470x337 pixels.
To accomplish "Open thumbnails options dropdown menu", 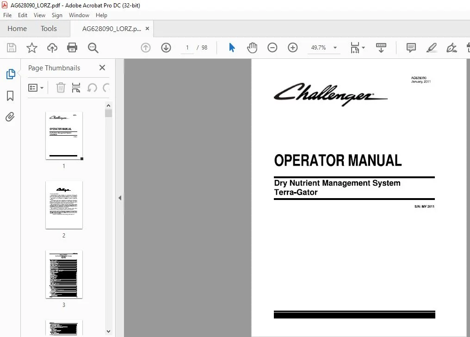I will pyautogui.click(x=36, y=88).
